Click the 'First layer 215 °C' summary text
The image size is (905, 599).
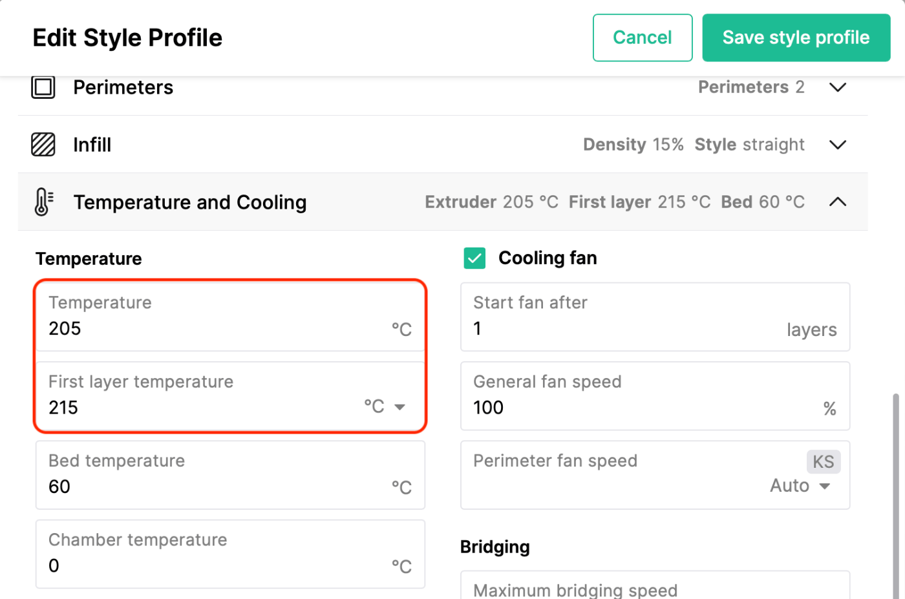[640, 202]
